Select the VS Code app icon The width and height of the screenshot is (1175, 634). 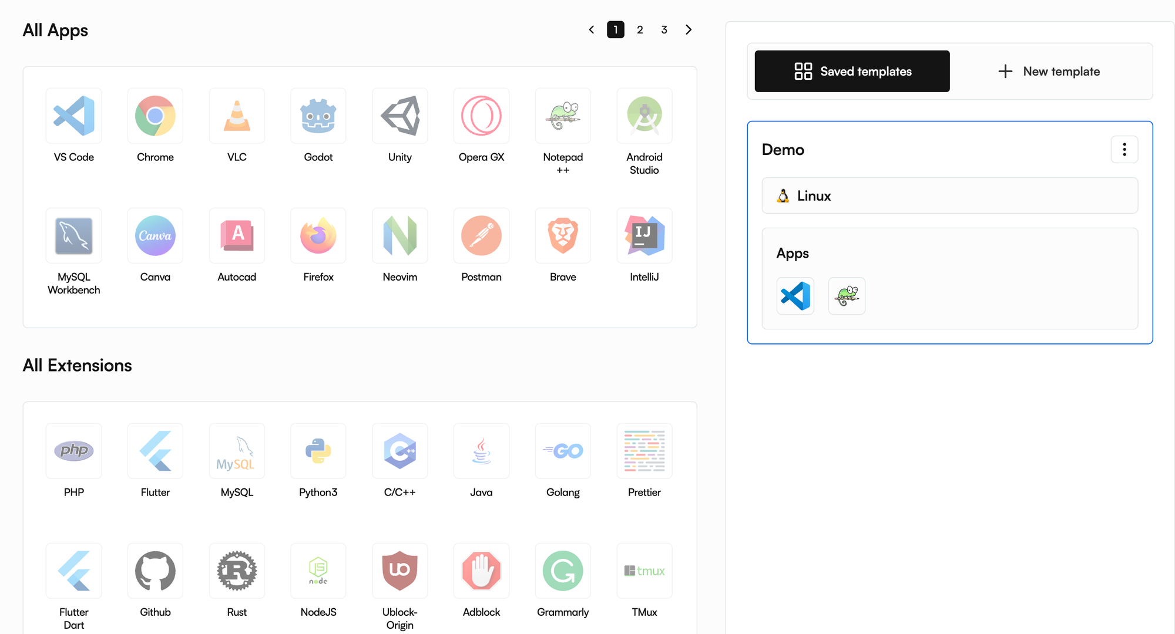tap(74, 116)
